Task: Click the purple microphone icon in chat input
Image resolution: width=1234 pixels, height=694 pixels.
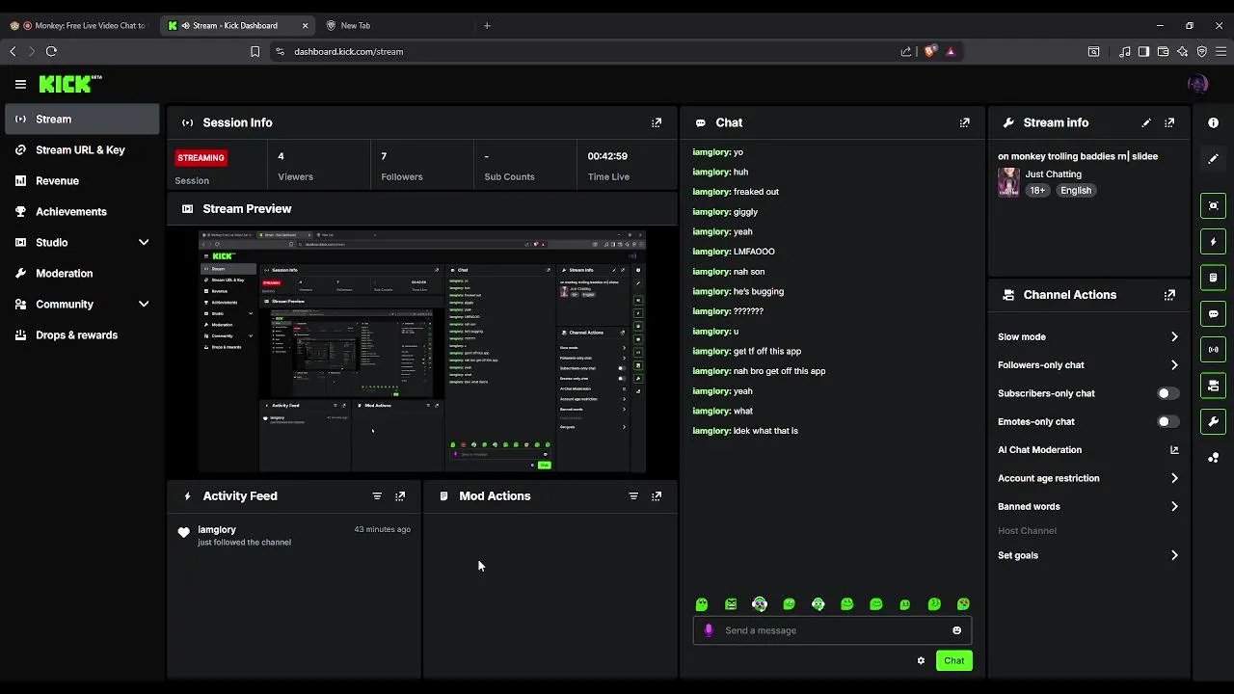Action: [709, 630]
